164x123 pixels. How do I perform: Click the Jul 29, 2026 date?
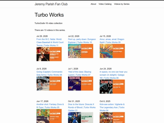coord(42,36)
